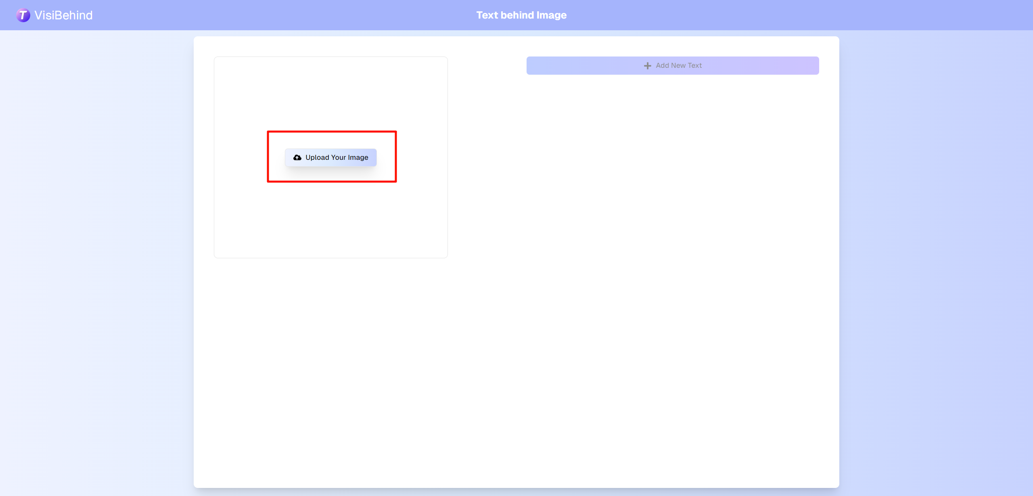Click the top purple header bar
This screenshot has height=496, width=1033.
pyautogui.click(x=282, y=15)
